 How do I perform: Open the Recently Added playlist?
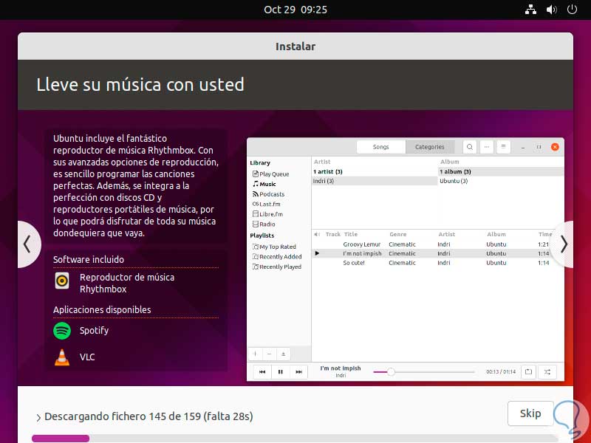[278, 257]
